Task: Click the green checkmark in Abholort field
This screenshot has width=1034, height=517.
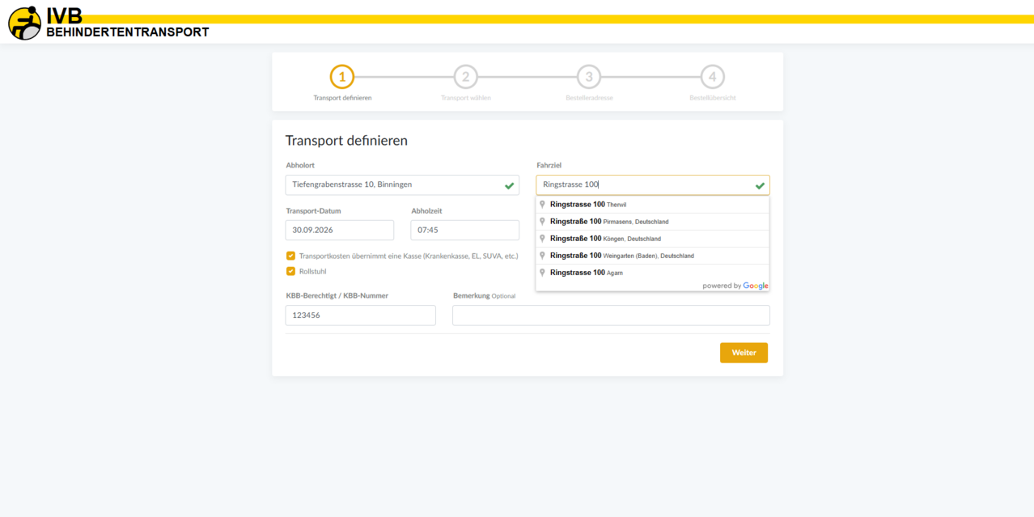Action: 509,185
